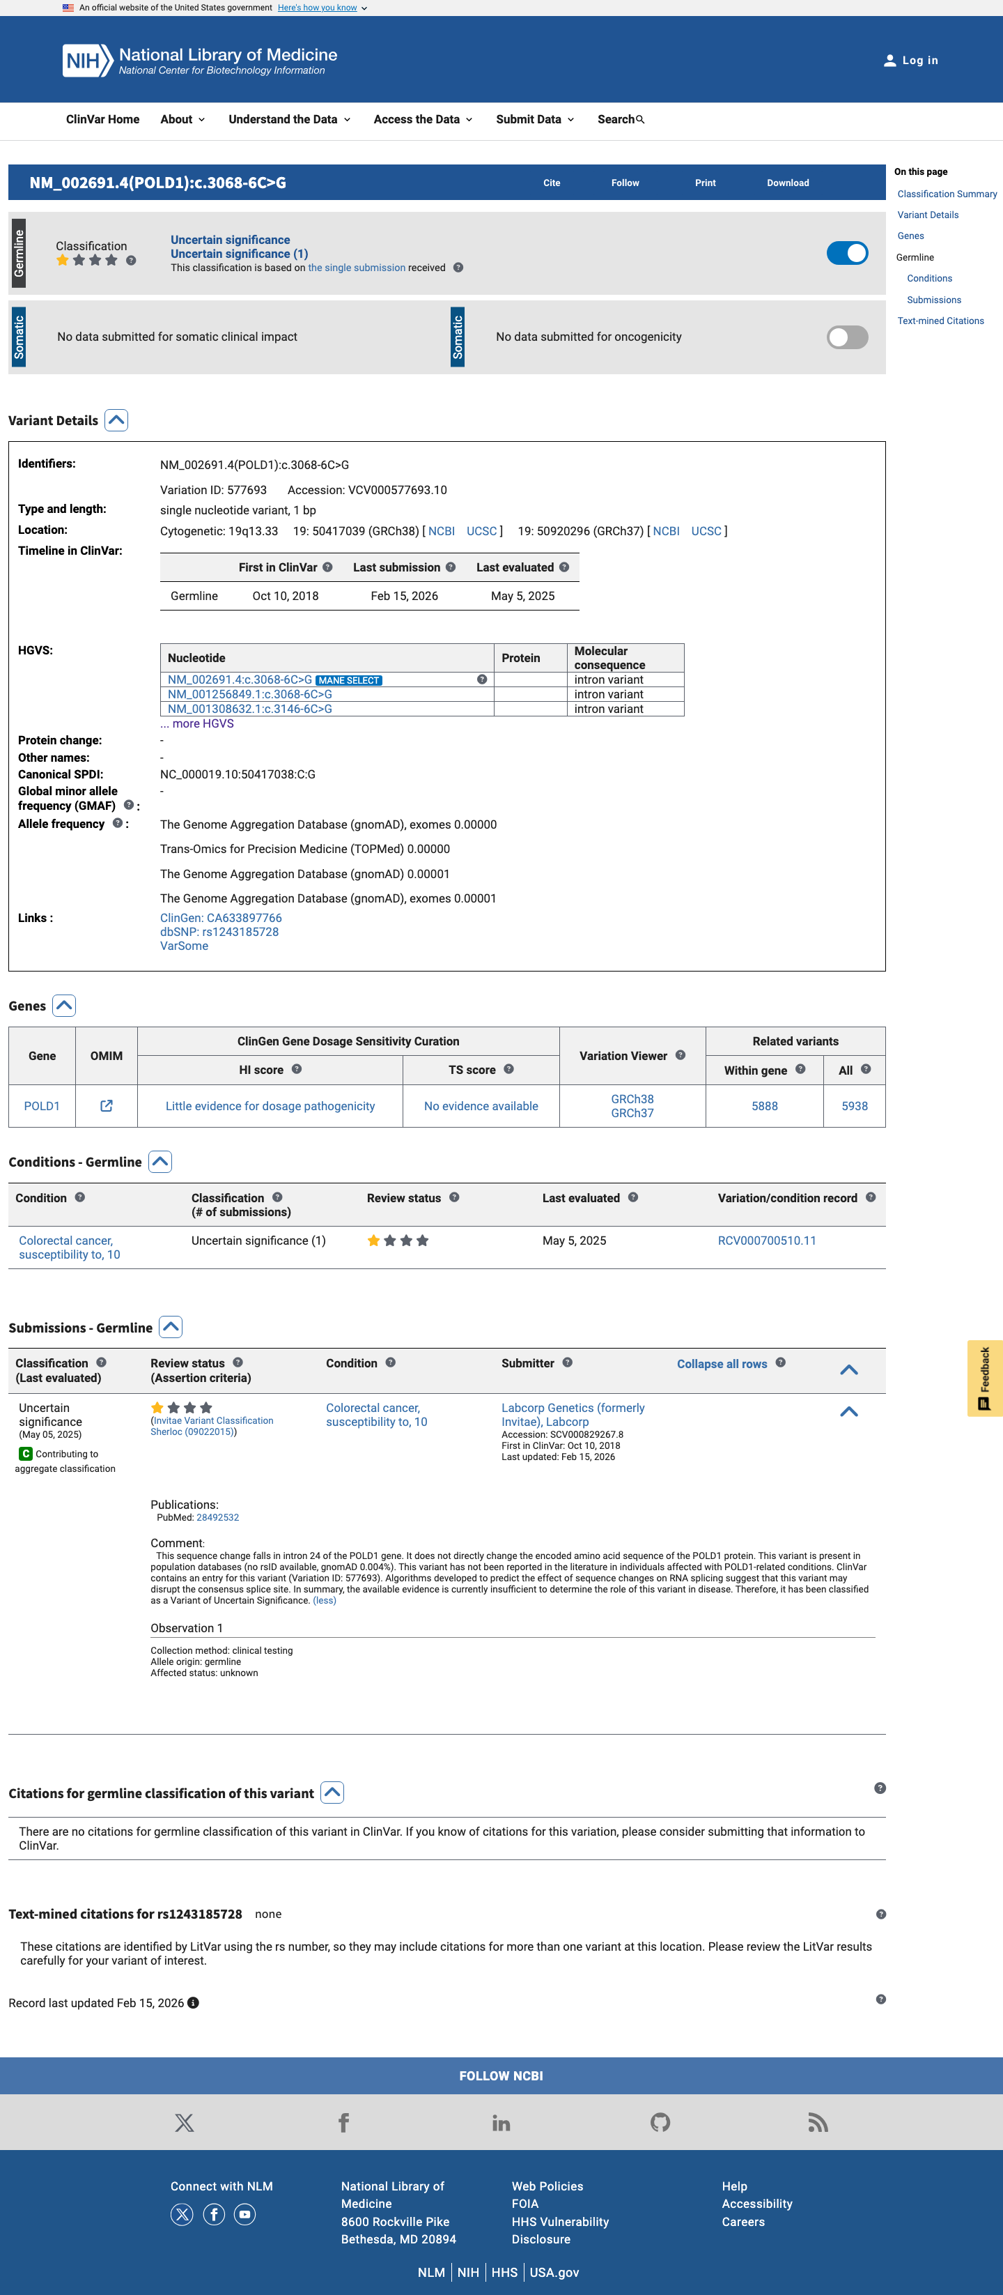Open UCSC link for GRCh38 location
This screenshot has height=2295, width=1003.
click(x=482, y=531)
